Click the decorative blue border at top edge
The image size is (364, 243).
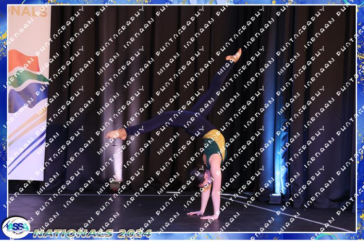182,2
